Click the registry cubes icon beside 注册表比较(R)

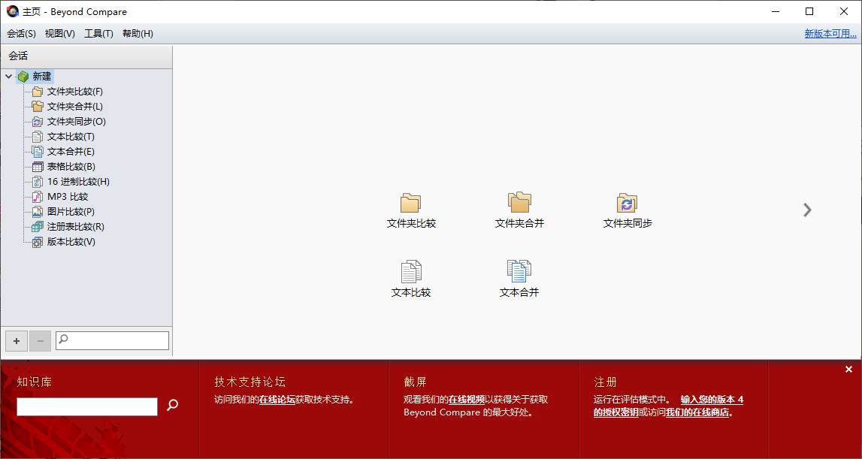pyautogui.click(x=38, y=226)
